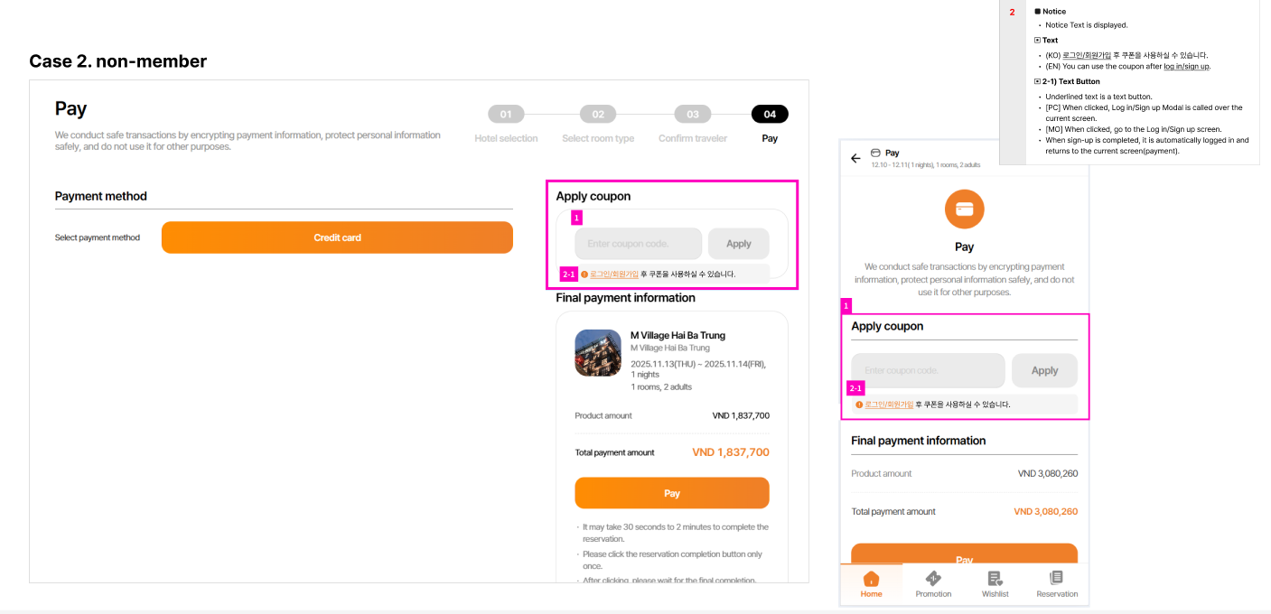Viewport: 1271px width, 614px height.
Task: Click the '[MO] When clicked' bullet line
Action: (x=1134, y=129)
